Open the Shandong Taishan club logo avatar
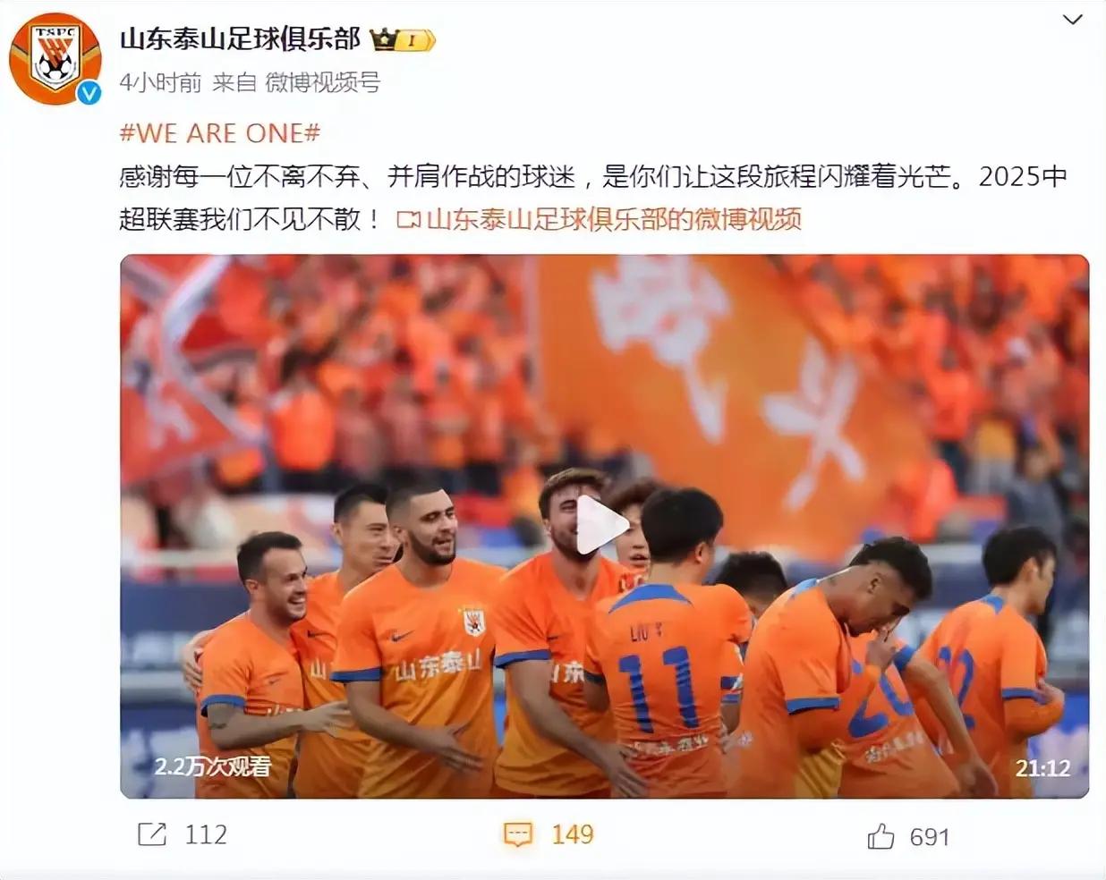 [55, 58]
